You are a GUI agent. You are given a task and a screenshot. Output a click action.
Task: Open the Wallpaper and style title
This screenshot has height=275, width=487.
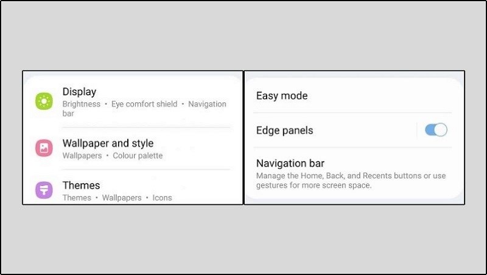(108, 143)
